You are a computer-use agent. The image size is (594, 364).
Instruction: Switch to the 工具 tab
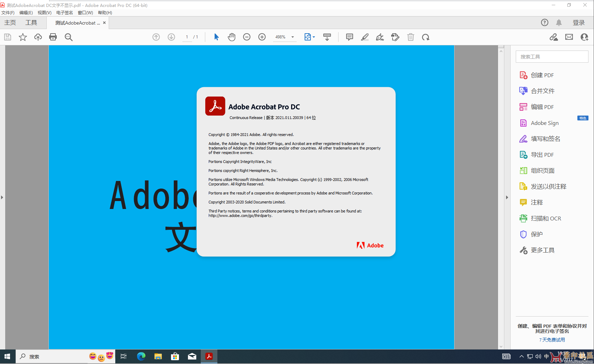click(31, 22)
